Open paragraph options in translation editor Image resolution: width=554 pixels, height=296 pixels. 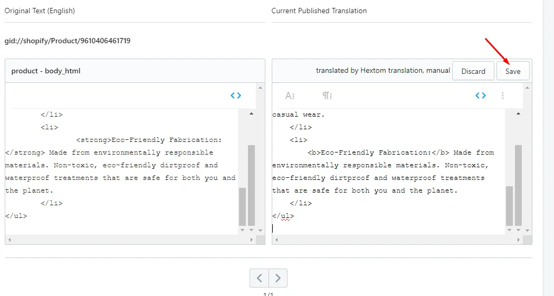[x=327, y=96]
